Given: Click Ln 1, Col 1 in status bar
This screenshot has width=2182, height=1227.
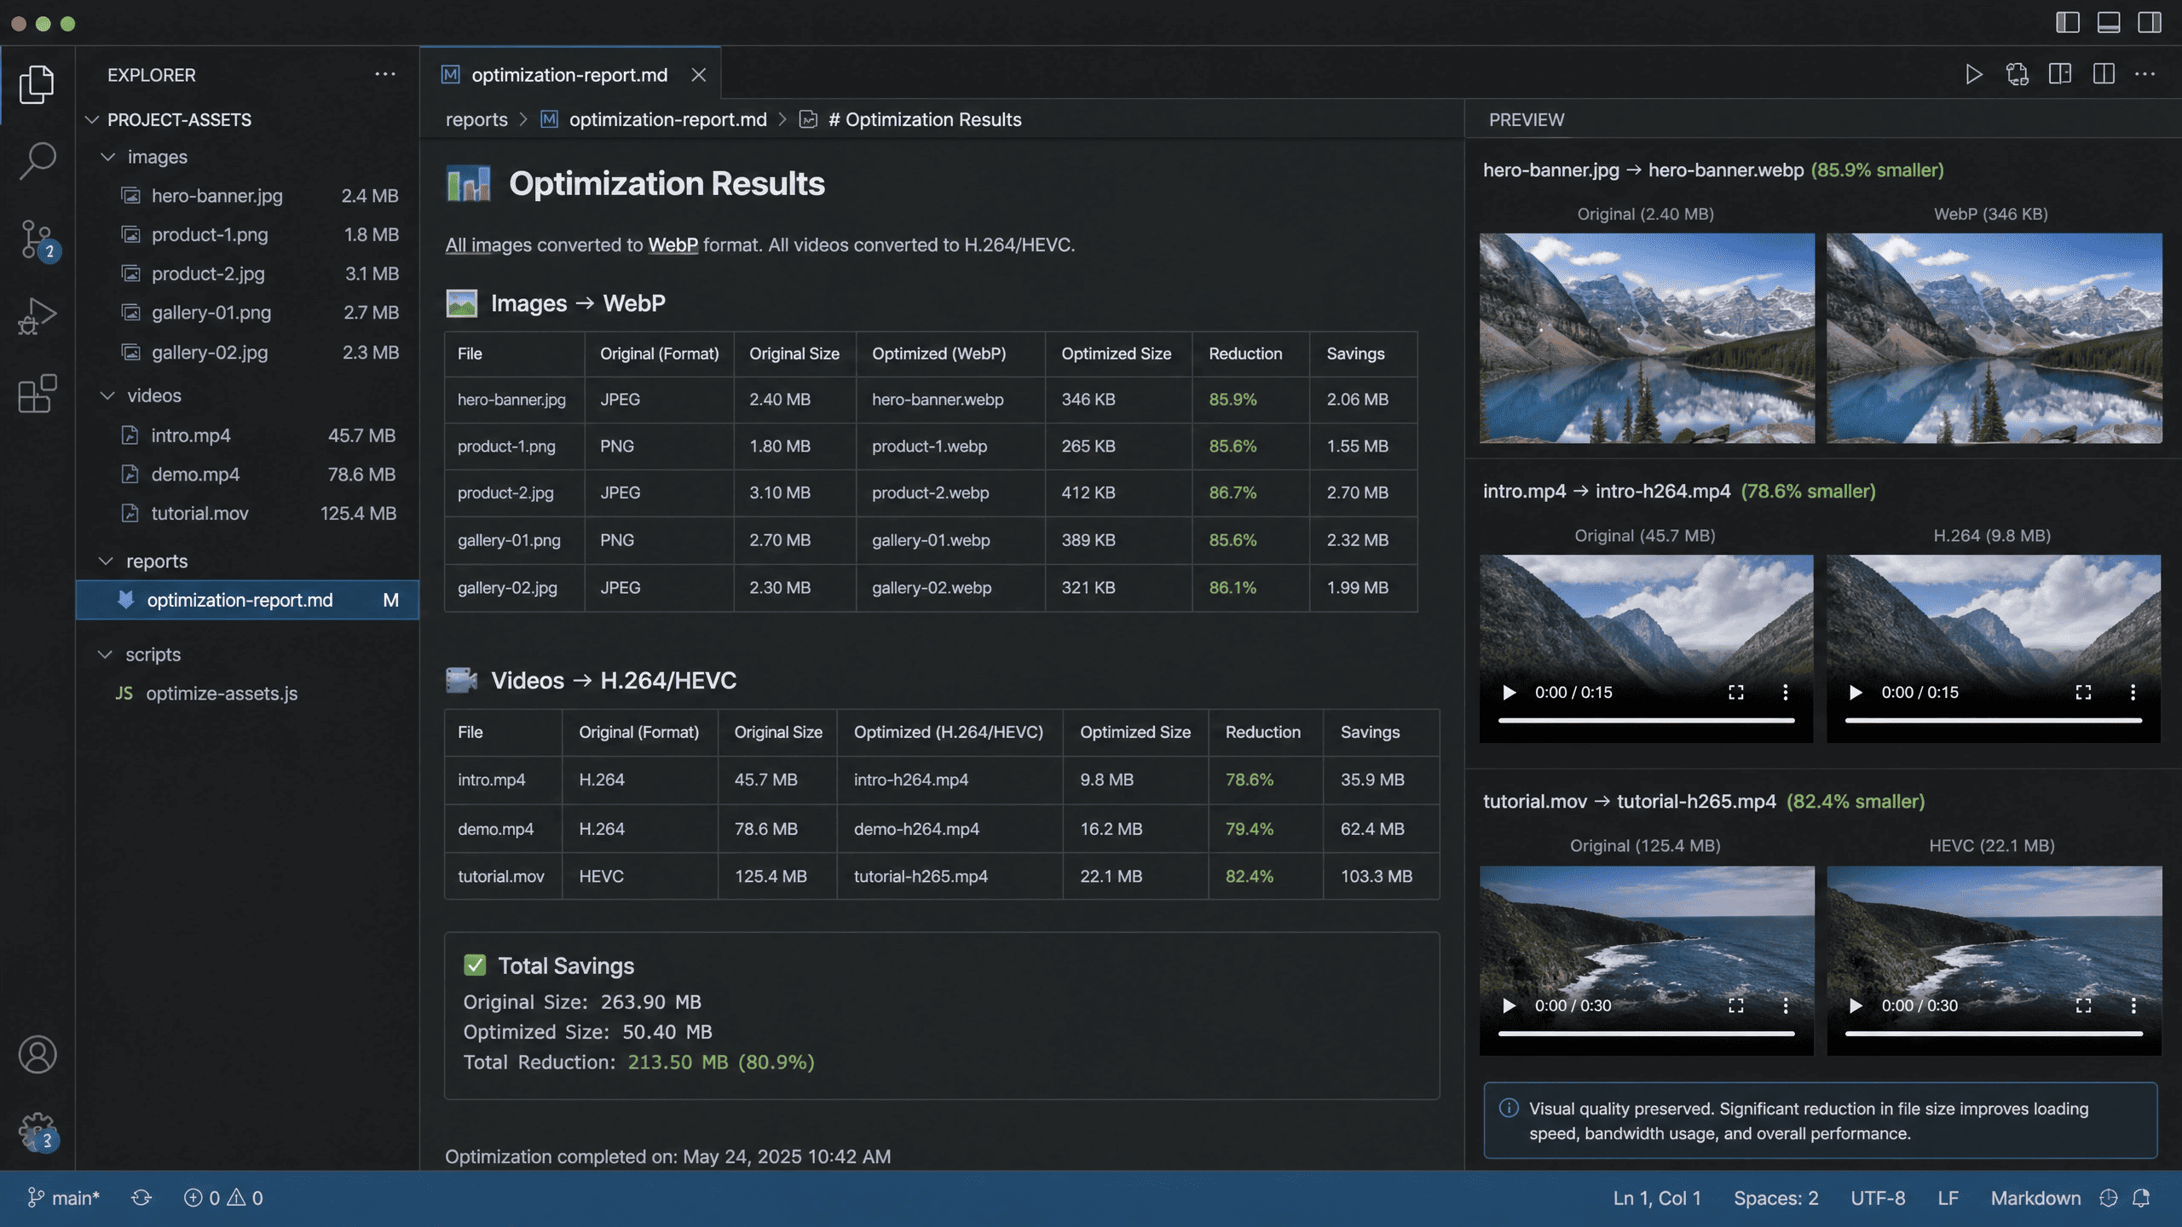Looking at the screenshot, I should [1657, 1198].
